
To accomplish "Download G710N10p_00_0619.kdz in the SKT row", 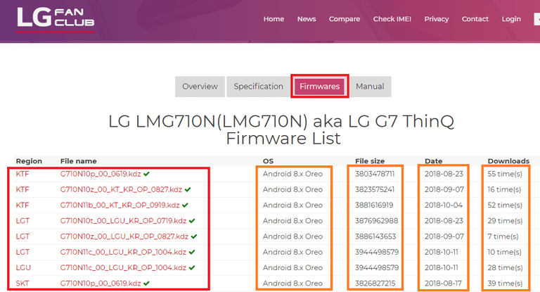I will point(101,284).
